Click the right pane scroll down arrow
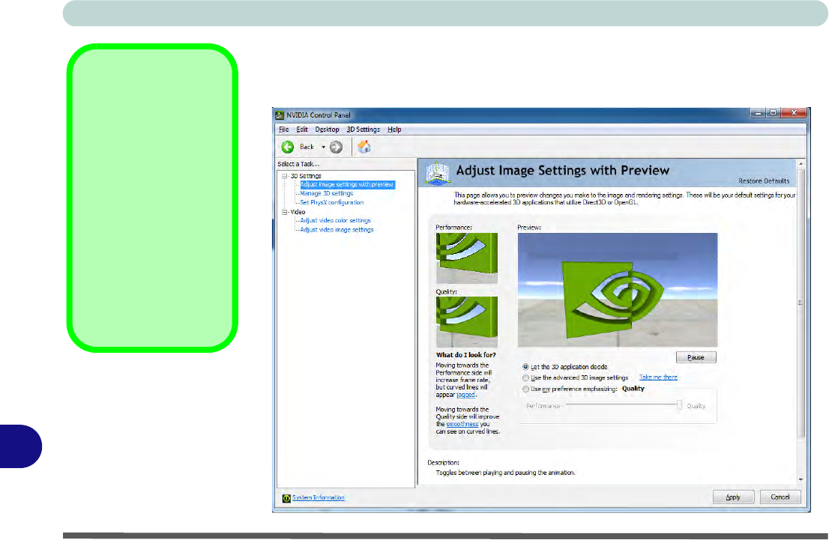The width and height of the screenshot is (829, 540). click(x=801, y=479)
